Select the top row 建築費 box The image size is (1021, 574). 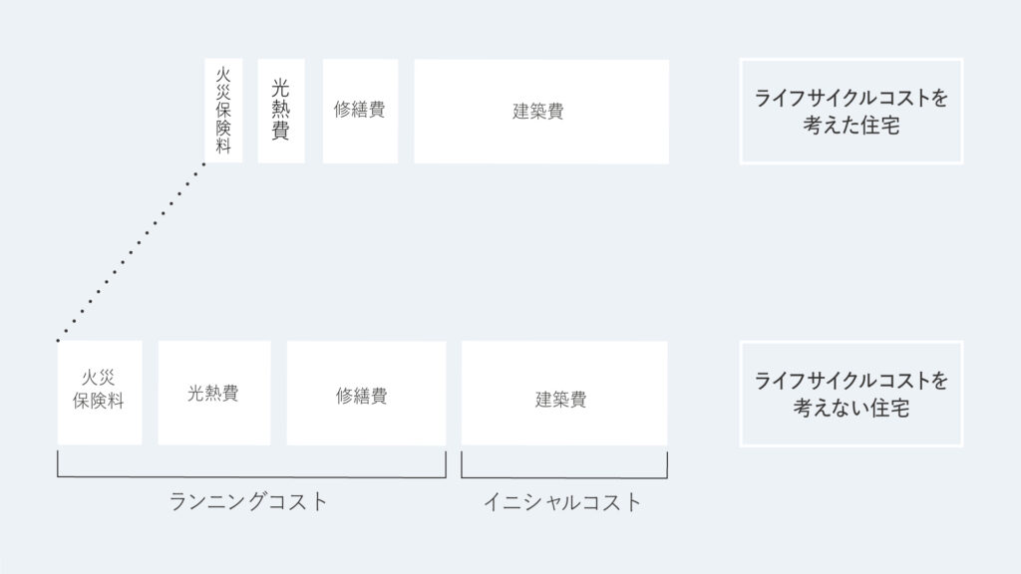point(540,111)
